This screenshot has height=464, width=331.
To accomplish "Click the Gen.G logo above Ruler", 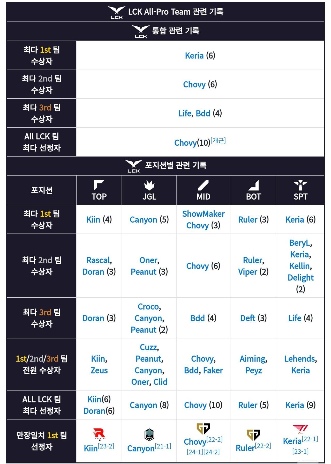I will [253, 435].
